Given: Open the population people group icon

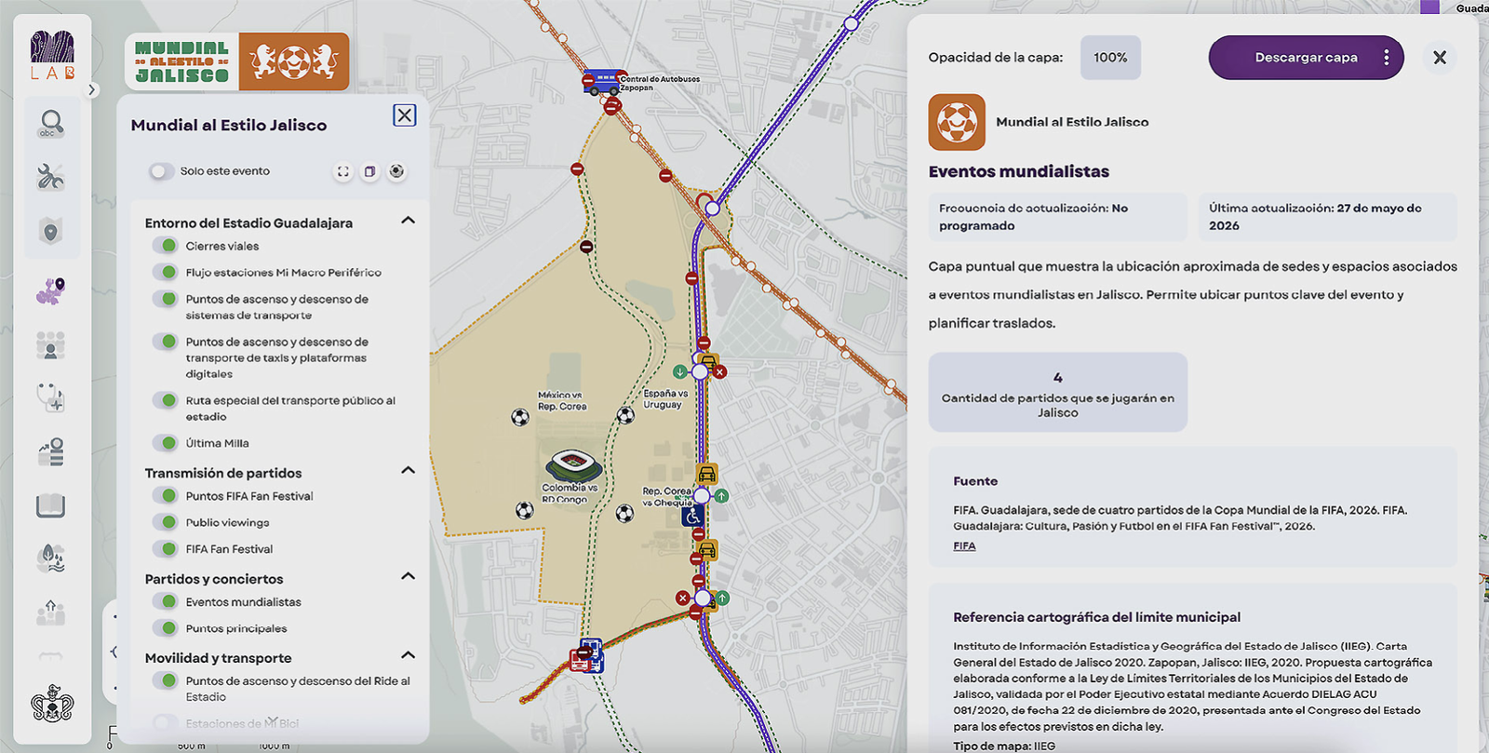Looking at the screenshot, I should [x=51, y=345].
